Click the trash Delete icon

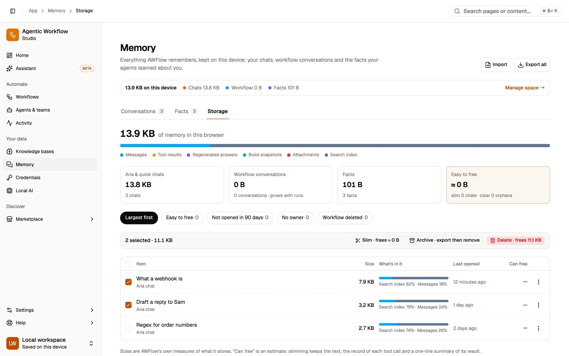click(492, 241)
